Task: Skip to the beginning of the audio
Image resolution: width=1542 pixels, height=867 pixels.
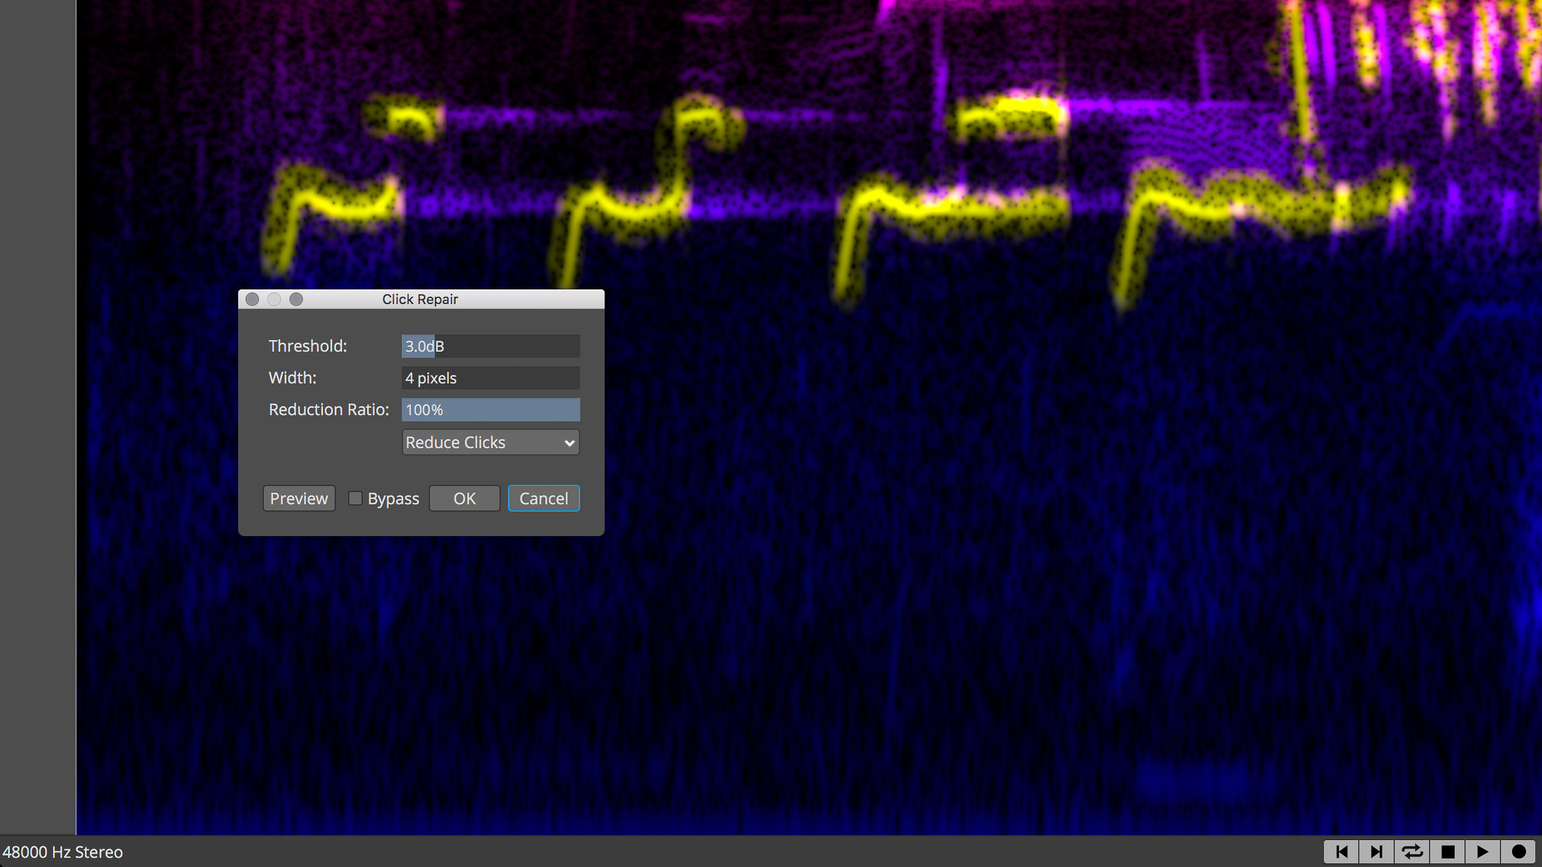Action: (1342, 851)
